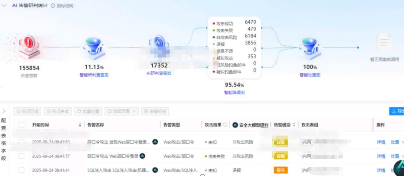
Task: Click the 攻击者组 column header
Action: tap(310, 125)
